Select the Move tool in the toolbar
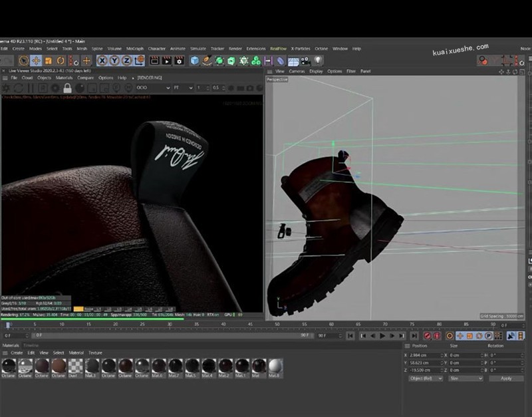The width and height of the screenshot is (532, 417). (36, 61)
